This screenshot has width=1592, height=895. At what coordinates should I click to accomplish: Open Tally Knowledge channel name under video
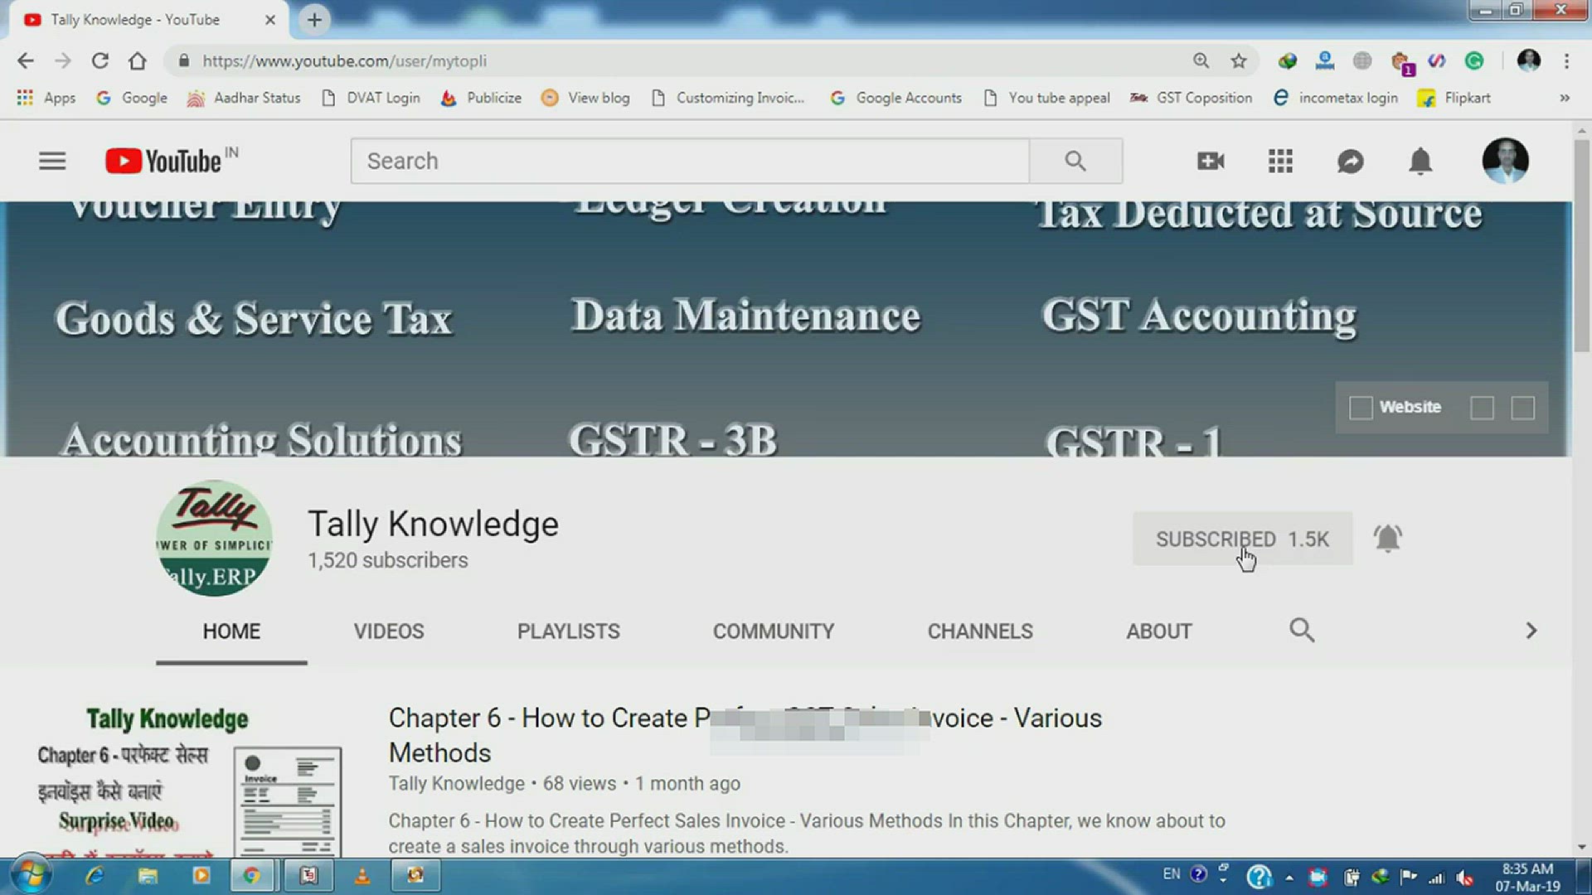click(457, 783)
